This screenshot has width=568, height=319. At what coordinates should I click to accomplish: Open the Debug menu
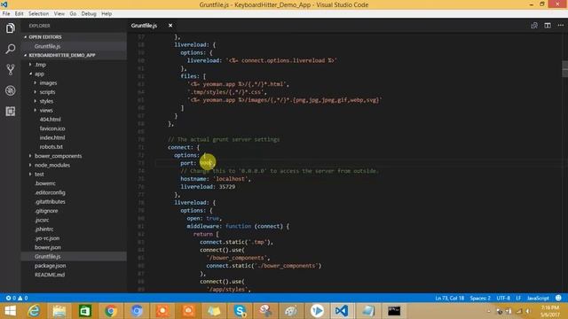coord(89,14)
